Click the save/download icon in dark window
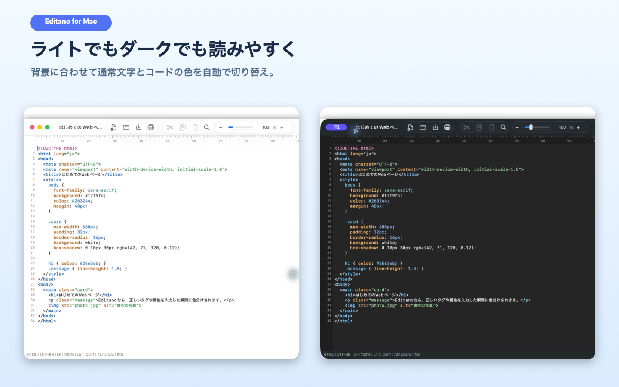619x387 pixels. pos(435,127)
